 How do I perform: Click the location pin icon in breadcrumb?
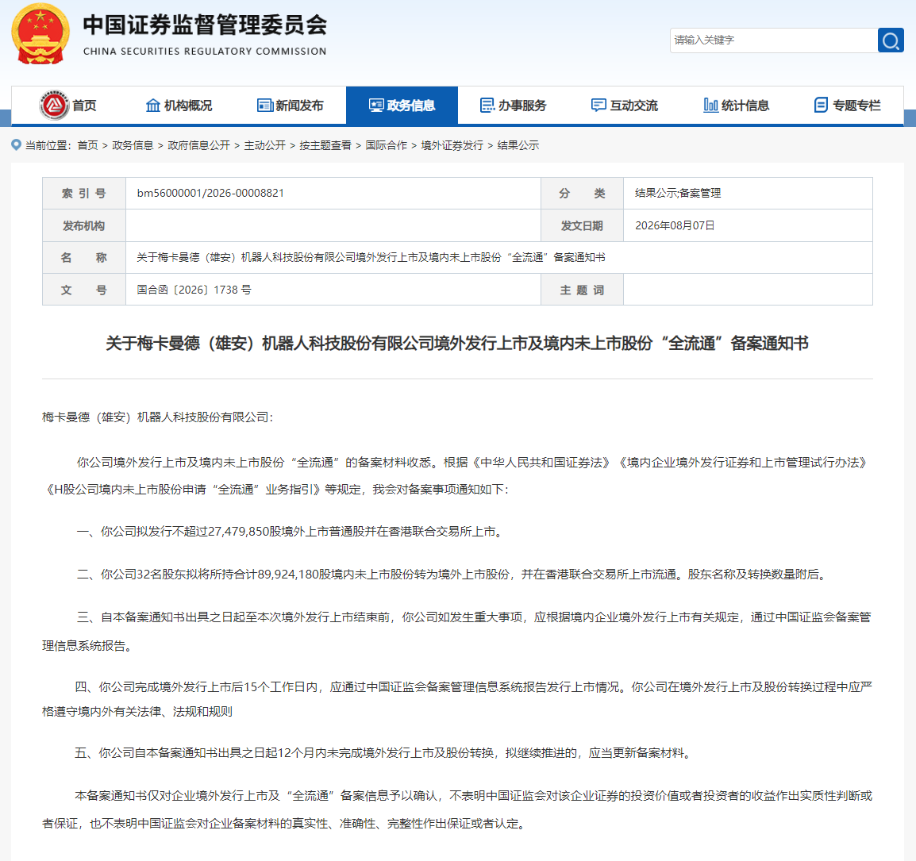click(x=17, y=145)
